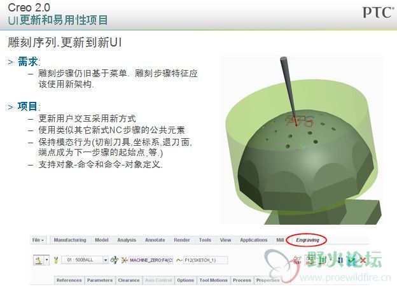Open the File menu
This screenshot has height=289, width=397.
(x=38, y=240)
